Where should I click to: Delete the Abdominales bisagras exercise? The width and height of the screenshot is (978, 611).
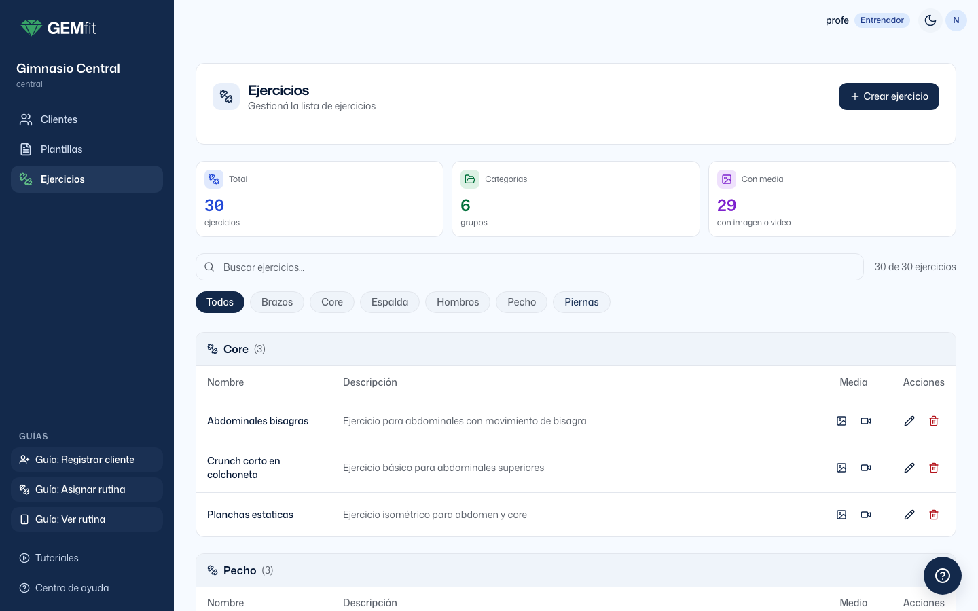[934, 421]
